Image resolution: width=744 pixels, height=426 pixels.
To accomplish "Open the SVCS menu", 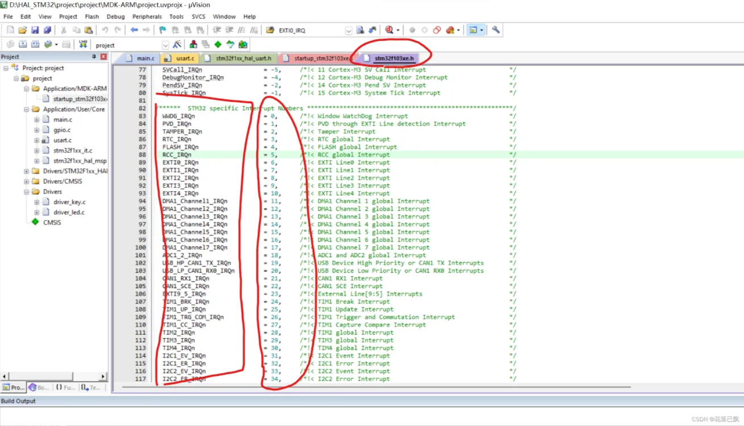I will [198, 16].
